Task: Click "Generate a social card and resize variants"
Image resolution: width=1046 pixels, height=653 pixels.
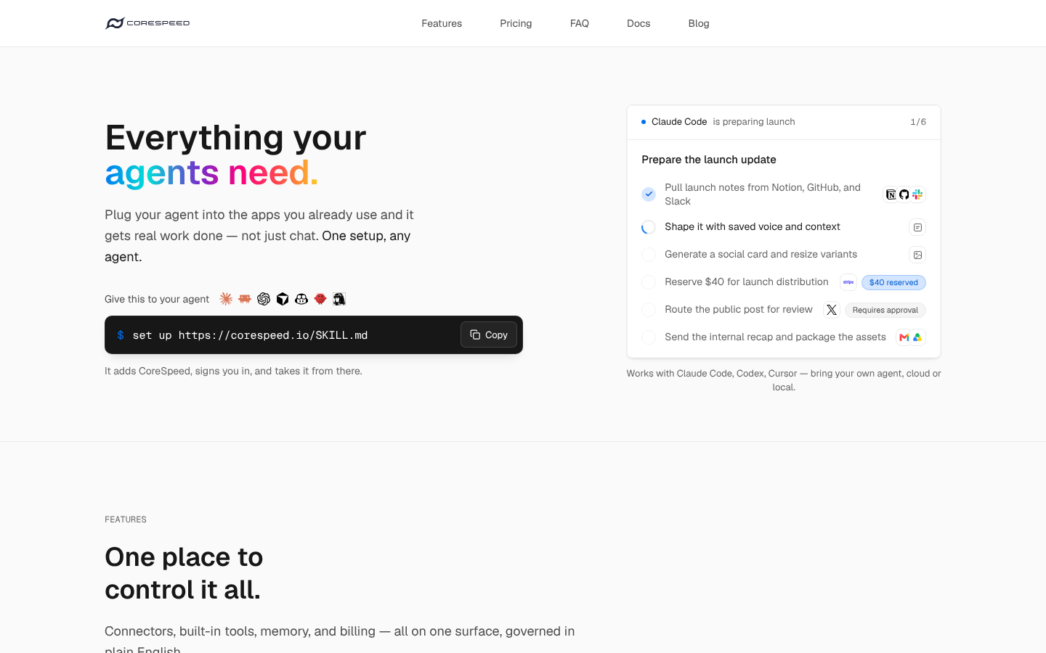Action: pos(761,254)
